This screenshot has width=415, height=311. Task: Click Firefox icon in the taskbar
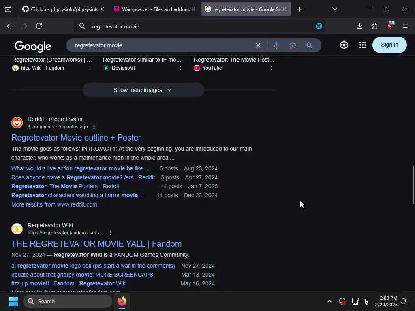(122, 301)
